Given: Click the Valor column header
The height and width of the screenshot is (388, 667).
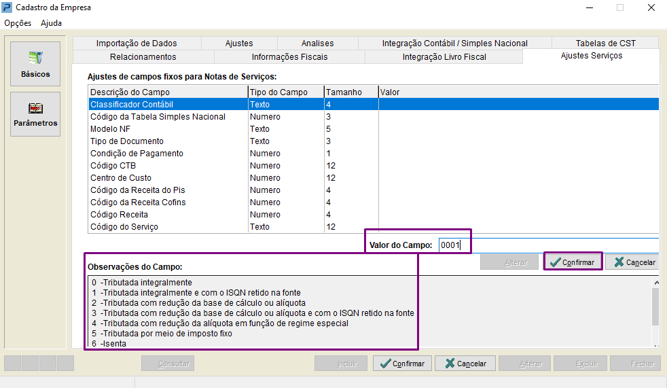Looking at the screenshot, I should (518, 92).
